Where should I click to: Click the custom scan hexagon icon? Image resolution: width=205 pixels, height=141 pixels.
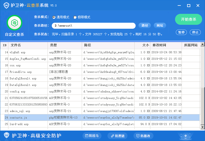tap(14, 23)
